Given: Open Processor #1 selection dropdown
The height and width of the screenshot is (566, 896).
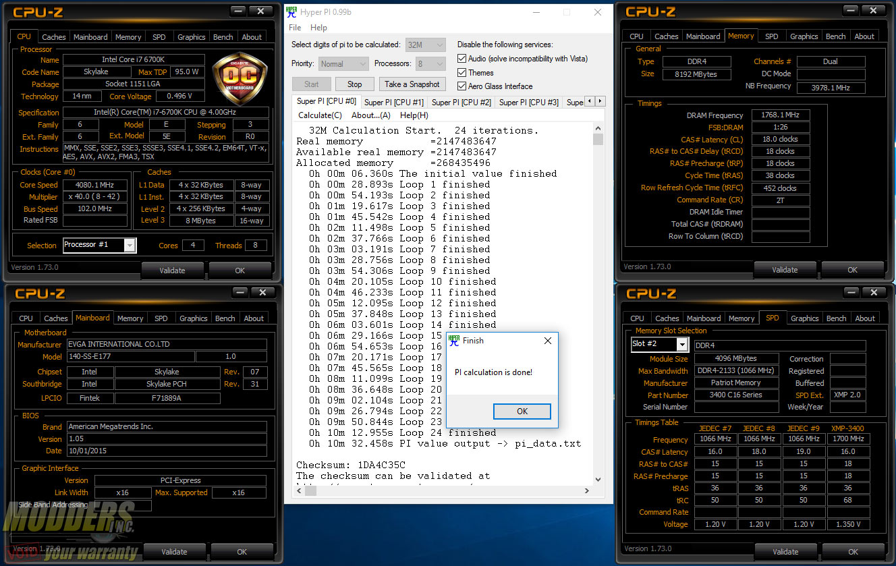Looking at the screenshot, I should (x=100, y=245).
